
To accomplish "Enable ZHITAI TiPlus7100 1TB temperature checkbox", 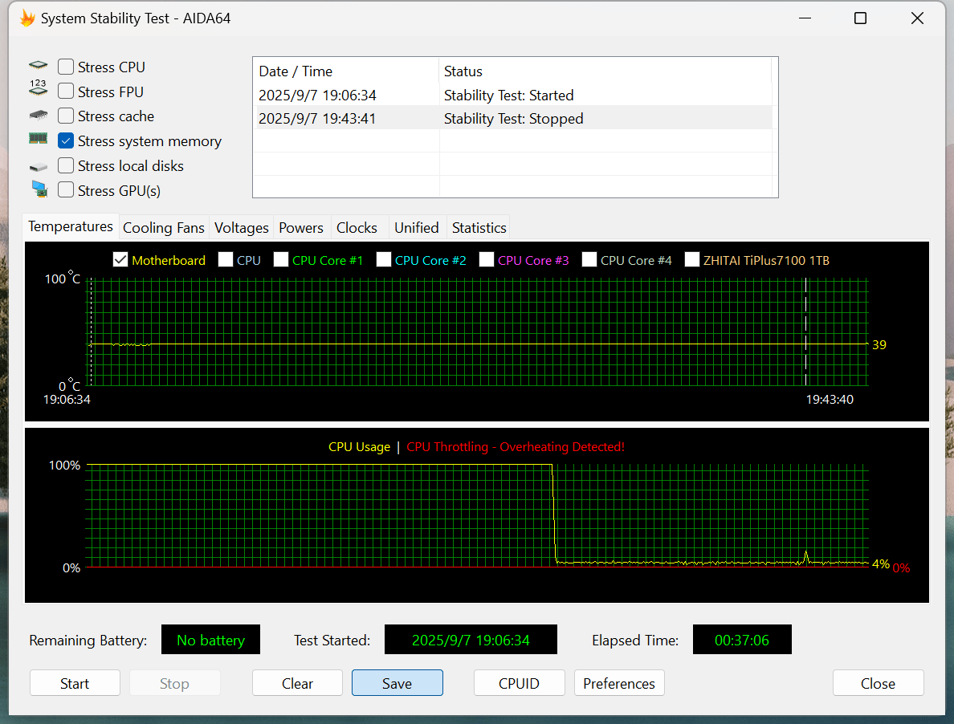I will tap(692, 260).
